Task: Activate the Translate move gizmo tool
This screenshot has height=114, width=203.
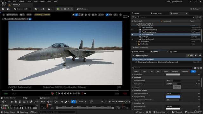Action: [76, 15]
